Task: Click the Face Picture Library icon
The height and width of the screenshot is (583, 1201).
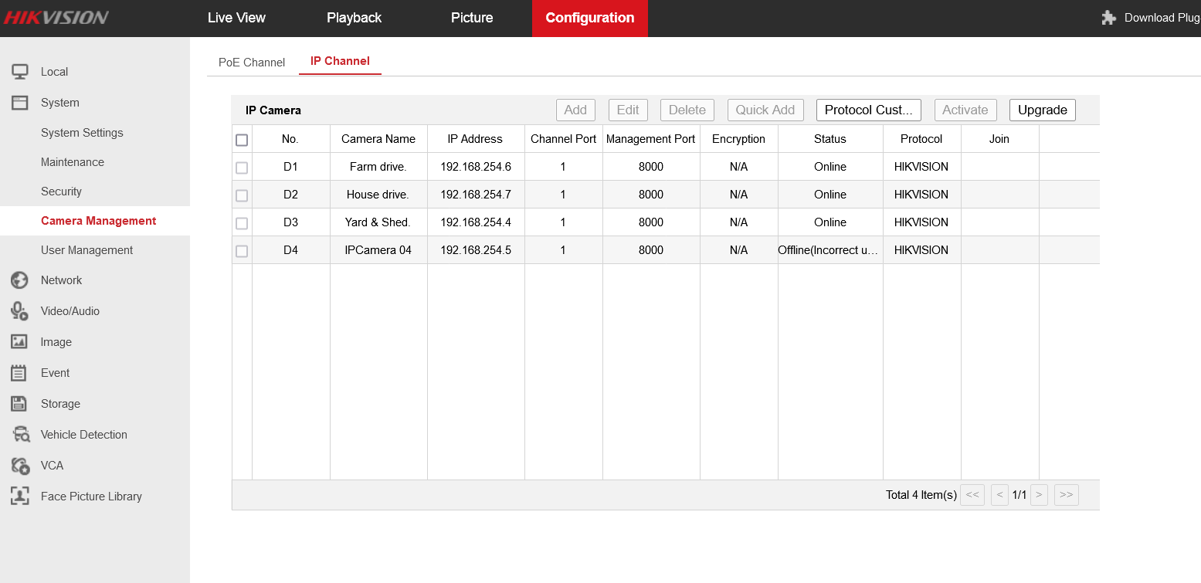Action: (19, 497)
